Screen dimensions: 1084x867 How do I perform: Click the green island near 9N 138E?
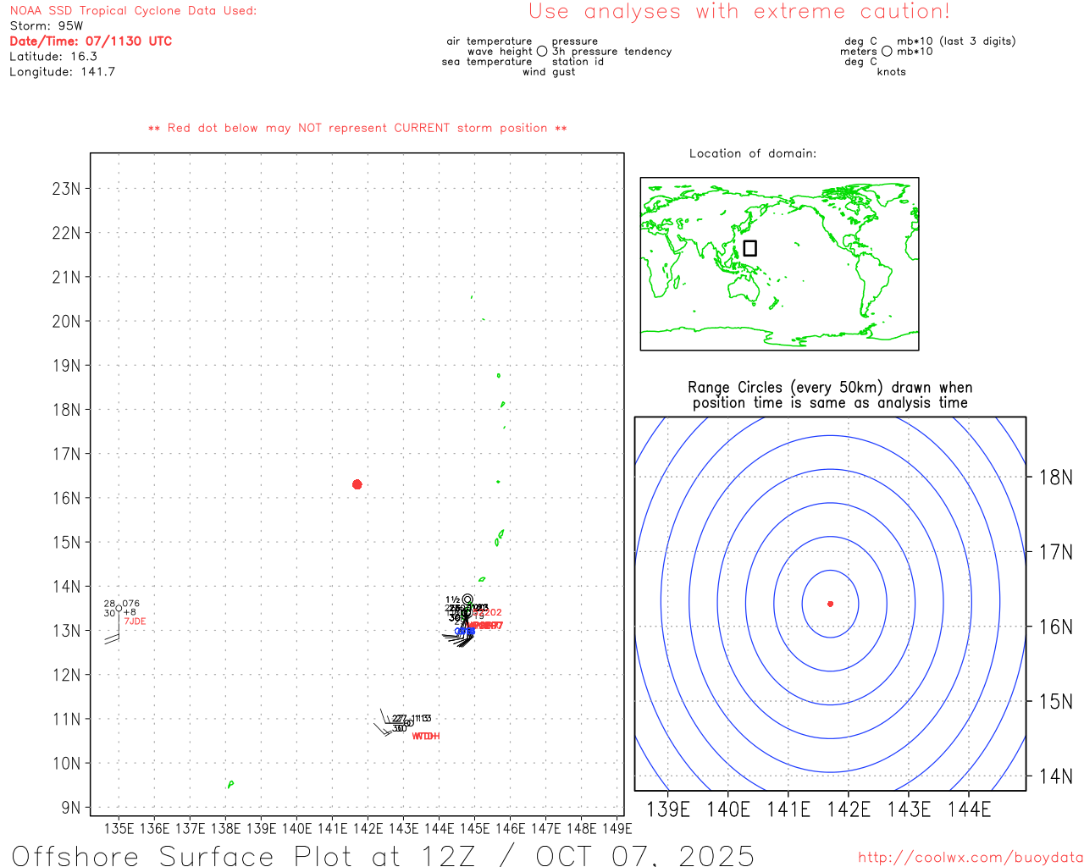[230, 785]
